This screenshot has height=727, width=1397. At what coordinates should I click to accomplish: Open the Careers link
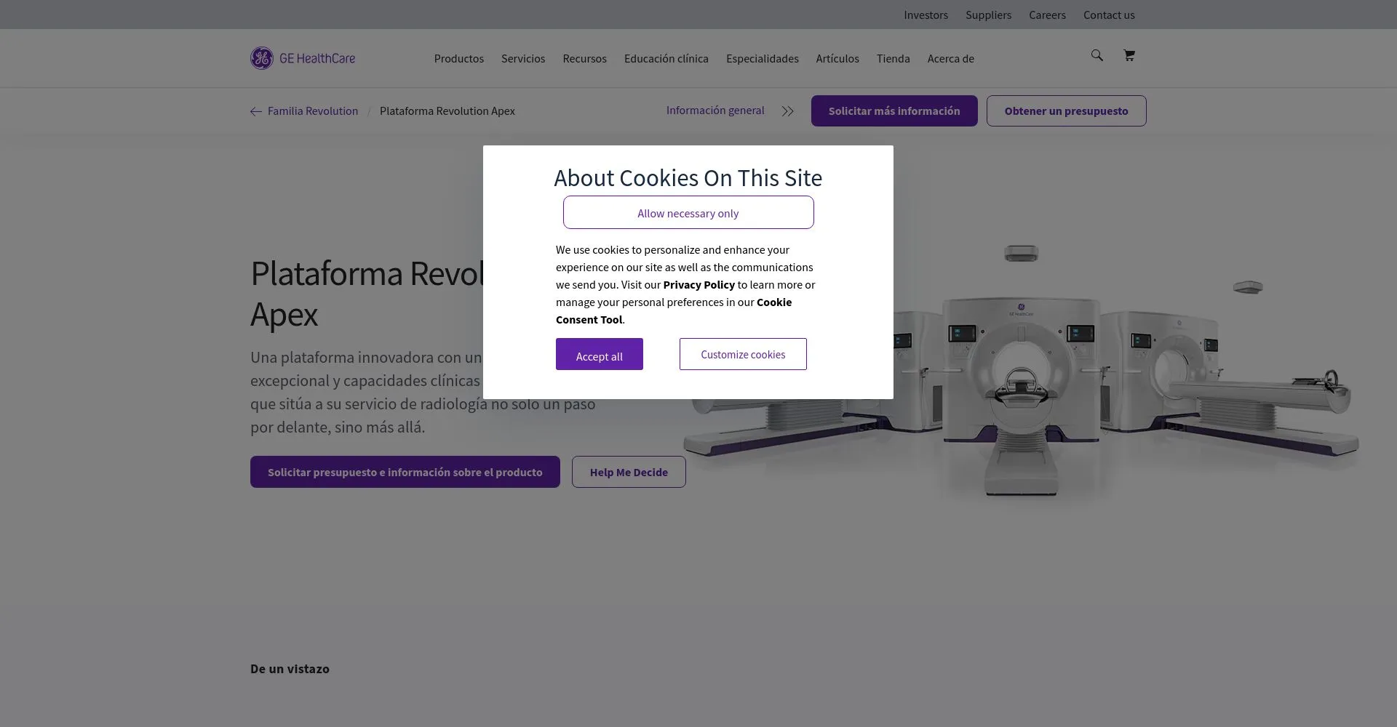[1047, 15]
